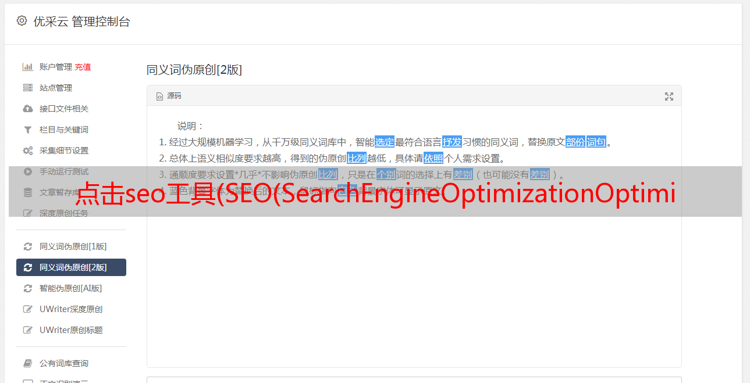The height and width of the screenshot is (383, 750).
Task: Open 站点管理 menu item
Action: tap(56, 88)
